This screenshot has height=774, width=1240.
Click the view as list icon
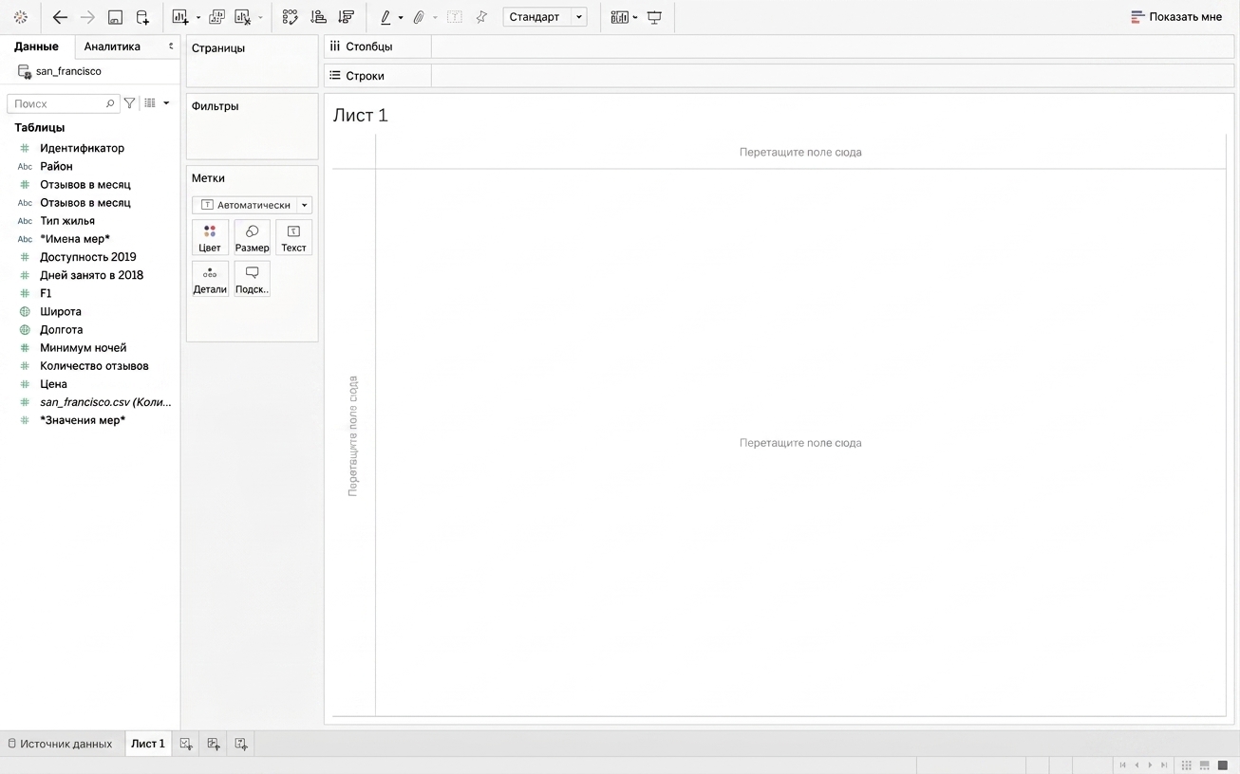pos(150,103)
